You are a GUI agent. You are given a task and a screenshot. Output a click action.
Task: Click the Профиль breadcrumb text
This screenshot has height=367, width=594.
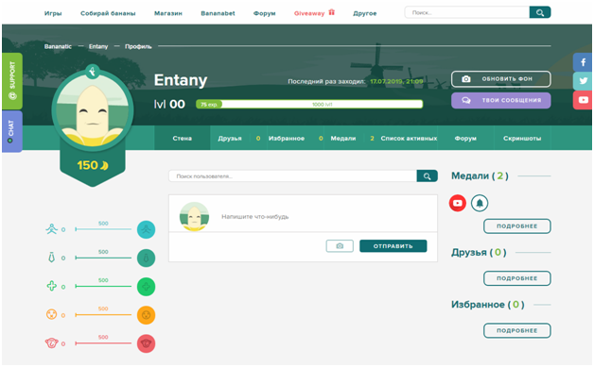click(138, 46)
